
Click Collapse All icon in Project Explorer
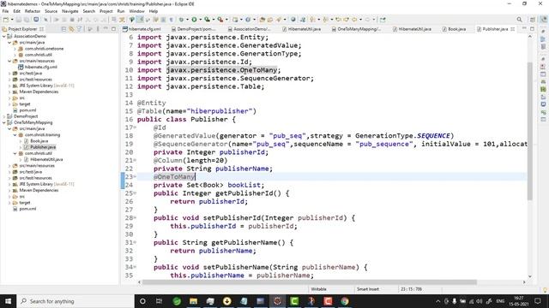pos(63,29)
